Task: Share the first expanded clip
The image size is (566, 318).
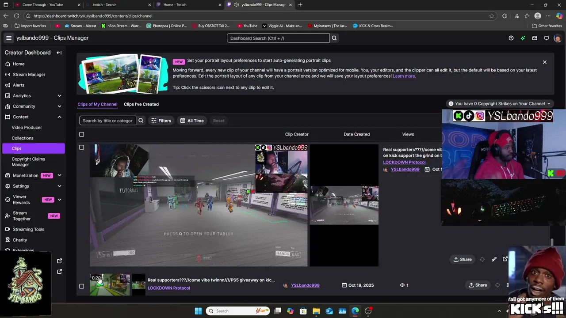Action: click(463, 260)
